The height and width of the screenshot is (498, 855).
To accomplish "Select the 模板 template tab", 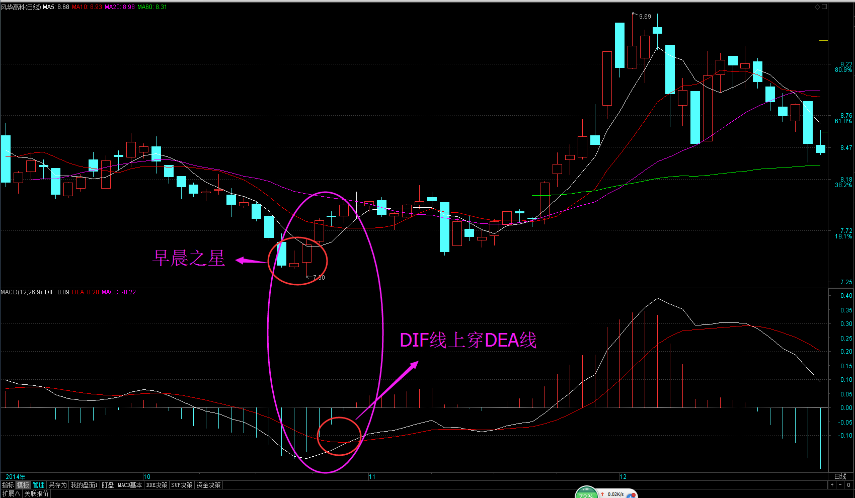I will [23, 485].
